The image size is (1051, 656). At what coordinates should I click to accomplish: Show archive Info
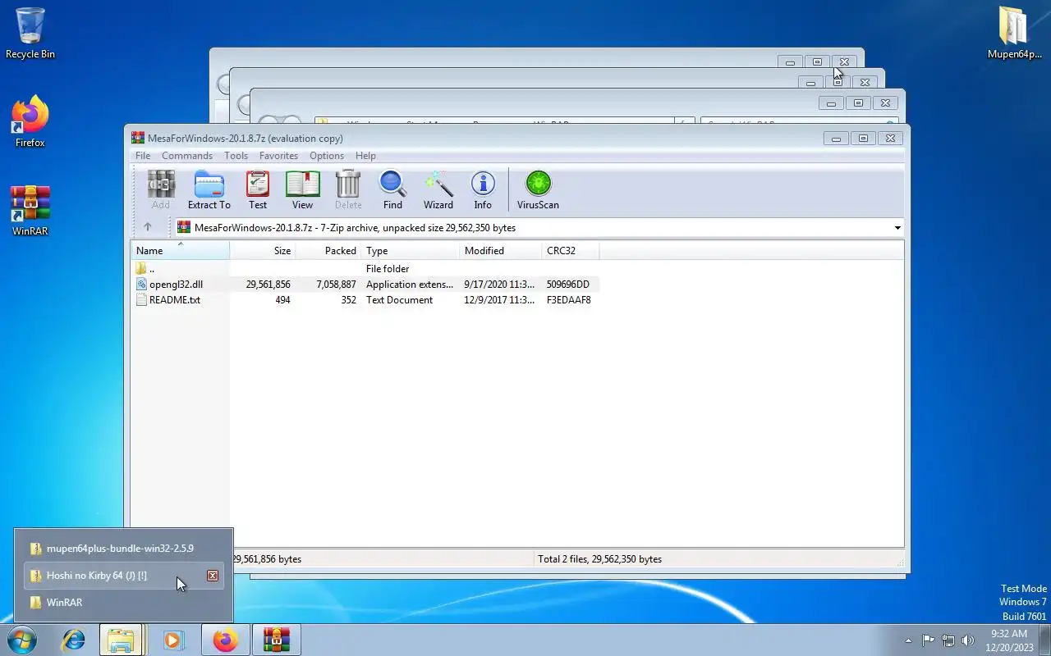tap(483, 190)
